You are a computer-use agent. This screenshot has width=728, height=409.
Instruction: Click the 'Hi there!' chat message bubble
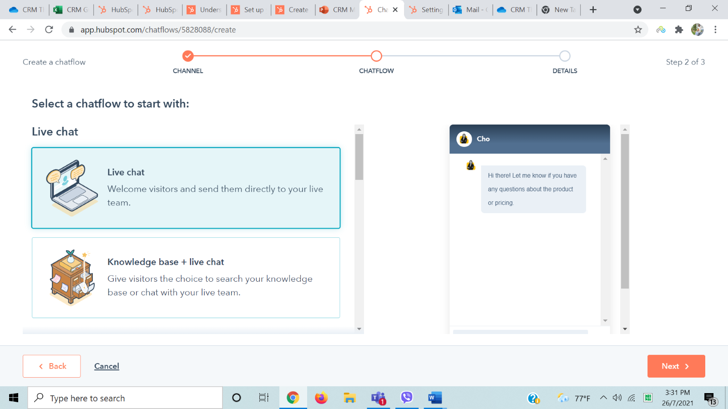pyautogui.click(x=533, y=189)
